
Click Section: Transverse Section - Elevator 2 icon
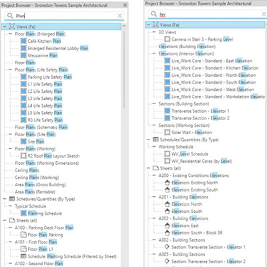point(167,261)
